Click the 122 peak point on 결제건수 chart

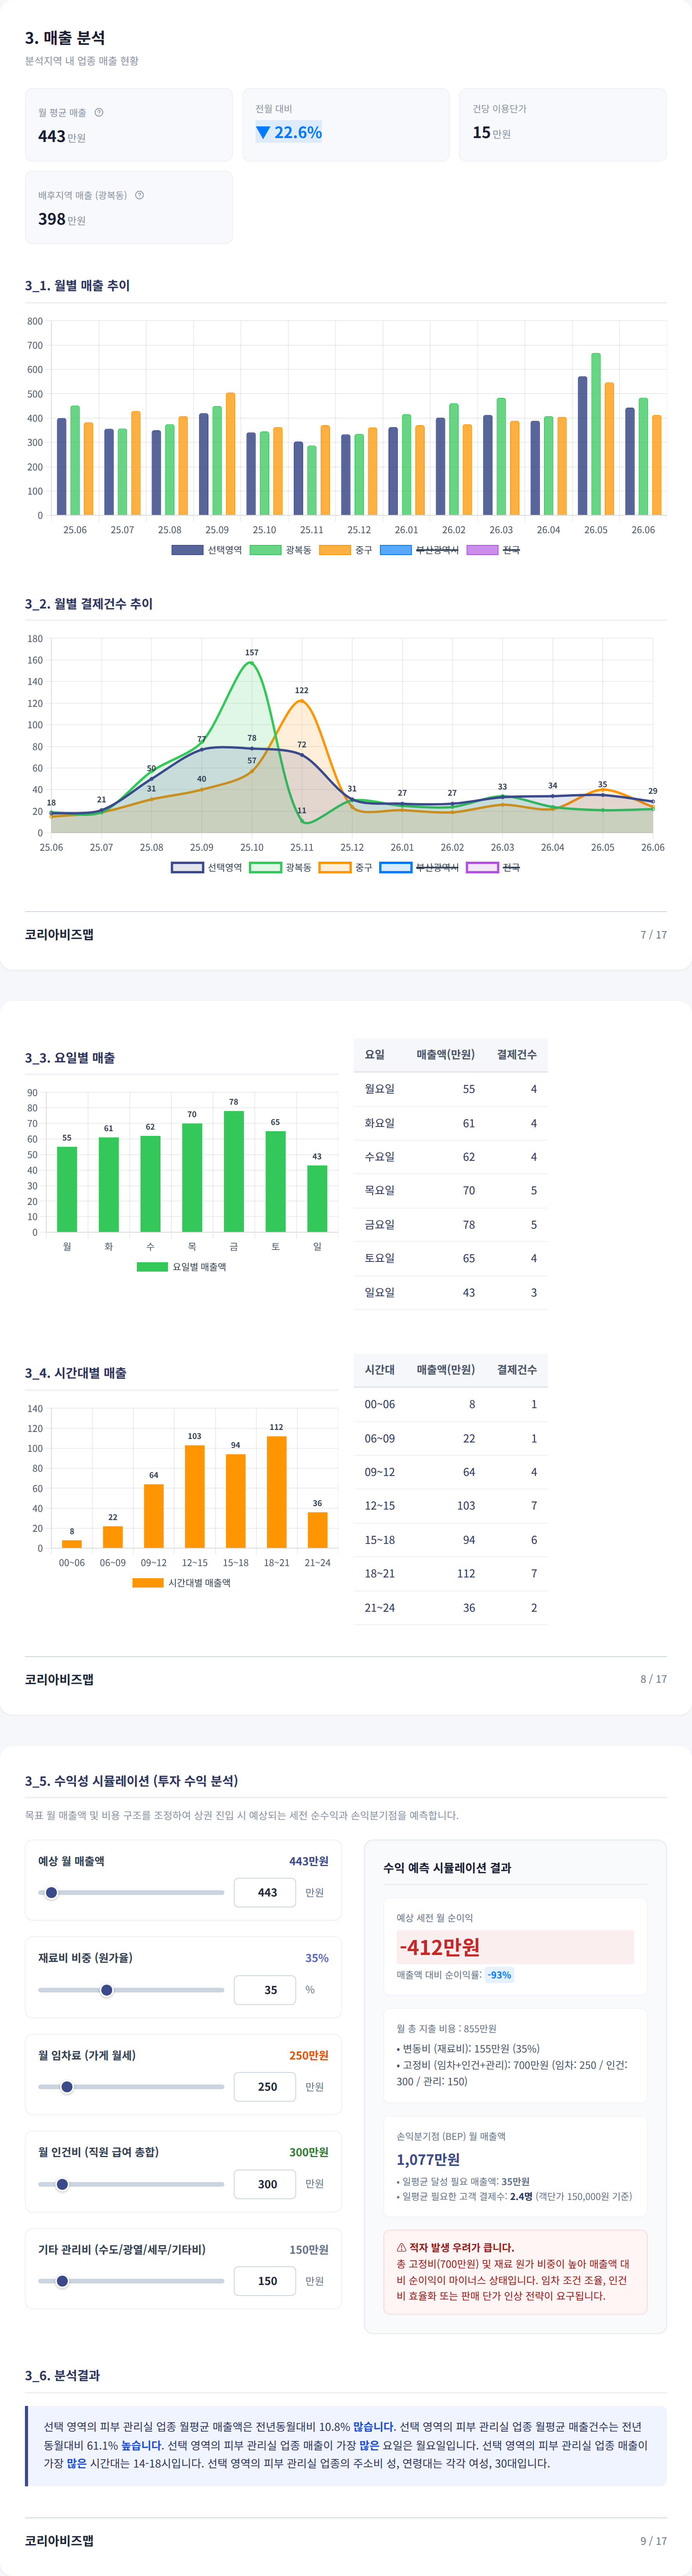(x=302, y=701)
